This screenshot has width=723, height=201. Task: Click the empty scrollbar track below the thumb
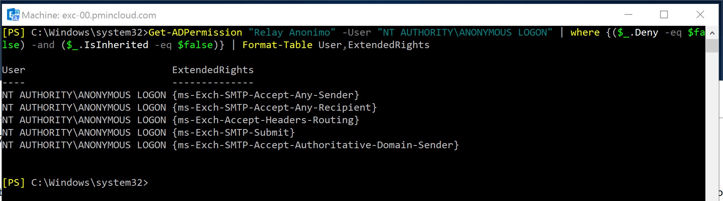click(x=712, y=125)
